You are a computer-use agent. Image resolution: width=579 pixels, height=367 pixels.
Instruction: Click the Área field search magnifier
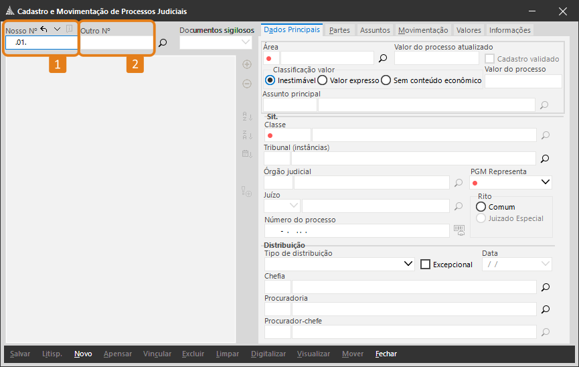pyautogui.click(x=383, y=58)
